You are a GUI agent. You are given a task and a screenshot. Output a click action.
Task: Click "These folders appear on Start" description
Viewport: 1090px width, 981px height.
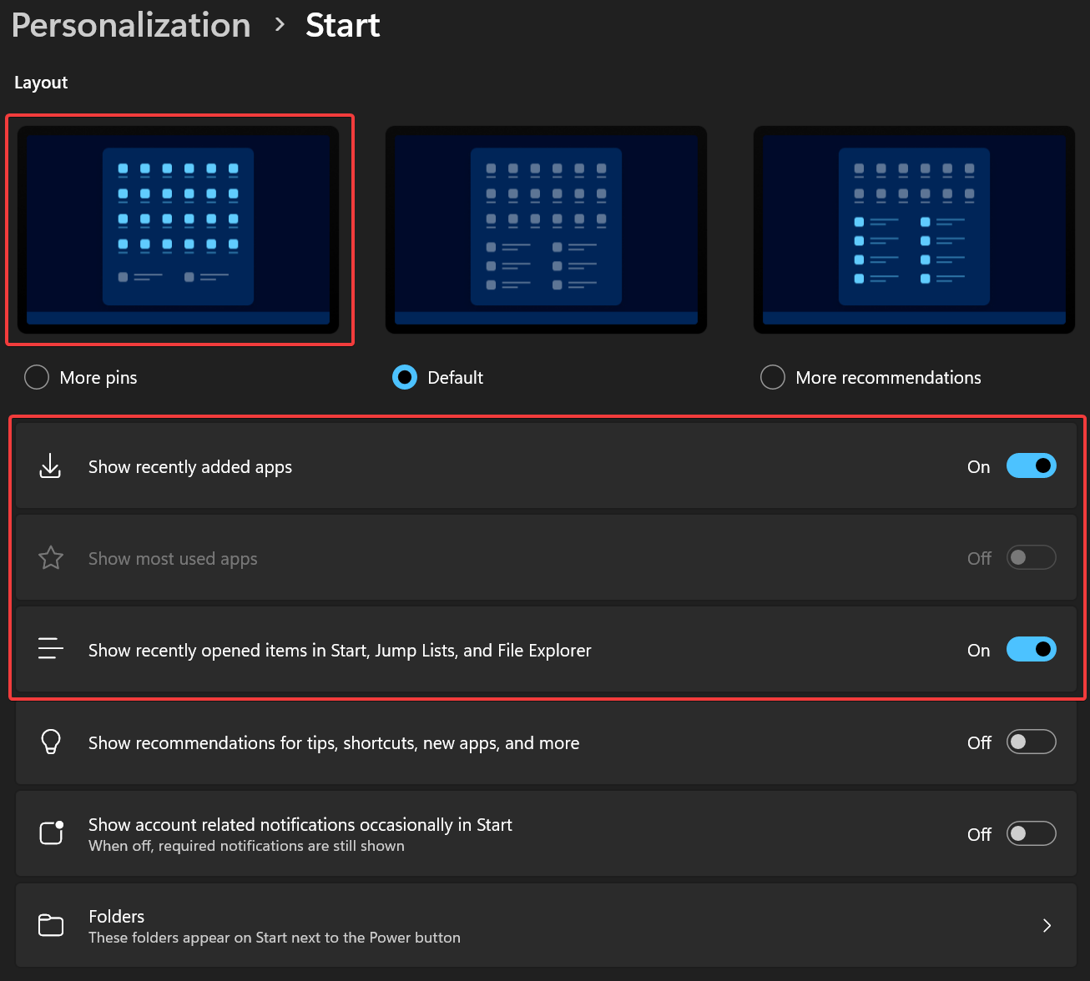click(275, 938)
